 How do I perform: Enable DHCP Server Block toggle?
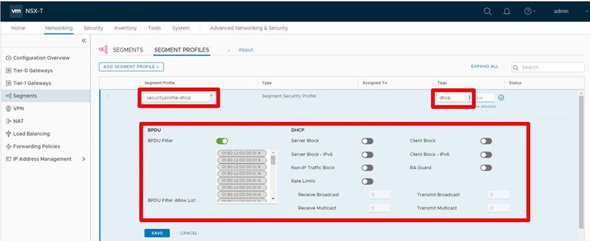pyautogui.click(x=367, y=141)
